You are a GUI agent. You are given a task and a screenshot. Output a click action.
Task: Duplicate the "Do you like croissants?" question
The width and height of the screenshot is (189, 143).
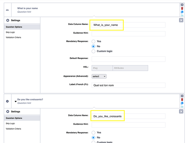(182, 103)
